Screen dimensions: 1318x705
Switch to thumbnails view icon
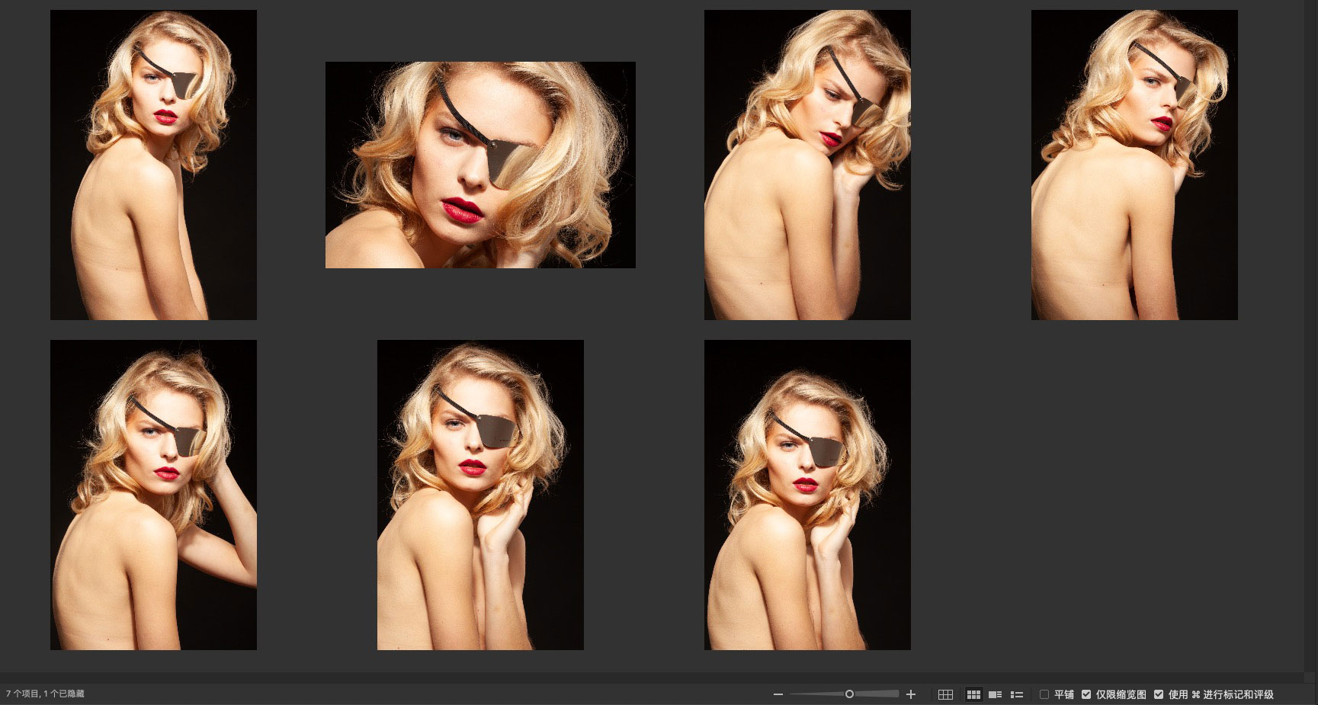tap(973, 694)
